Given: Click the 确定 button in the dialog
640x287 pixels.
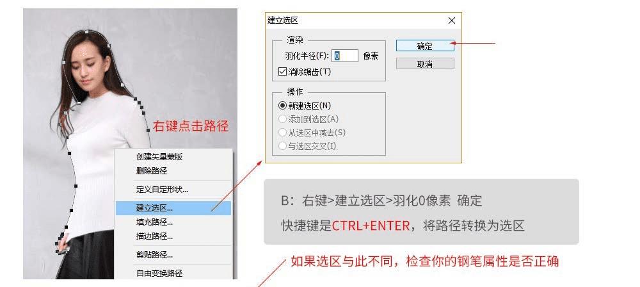Looking at the screenshot, I should 425,45.
